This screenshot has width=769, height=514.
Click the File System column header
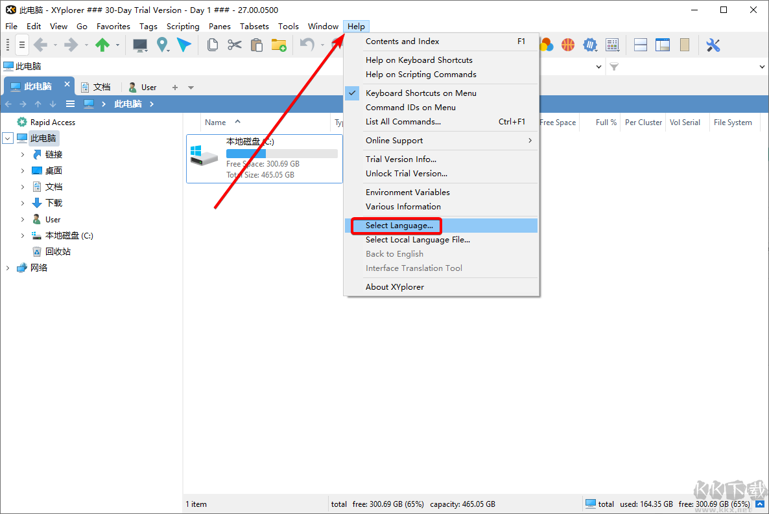coord(733,122)
